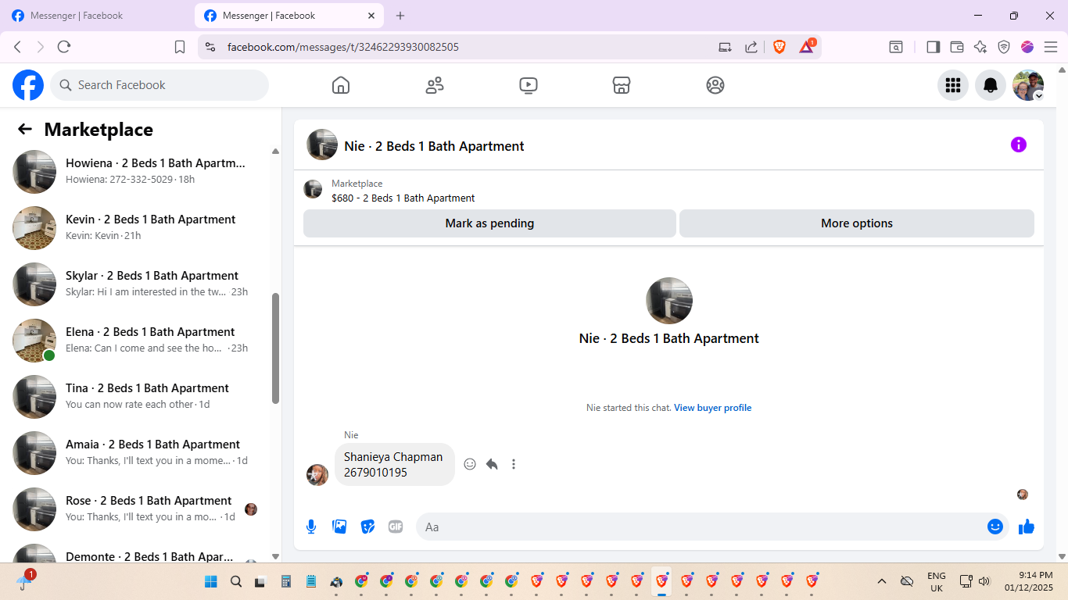Click the Mark as pending button
This screenshot has width=1068, height=600.
489,223
